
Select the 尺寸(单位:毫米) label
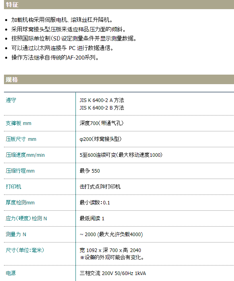click(x=25, y=250)
